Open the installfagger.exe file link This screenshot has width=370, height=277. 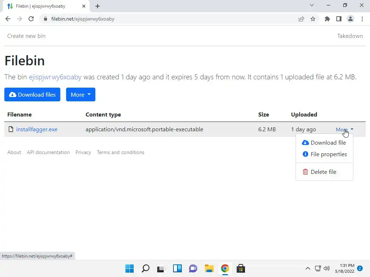point(37,129)
